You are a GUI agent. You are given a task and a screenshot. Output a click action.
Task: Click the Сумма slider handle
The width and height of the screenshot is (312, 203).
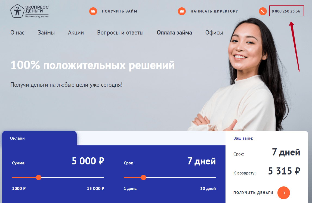[x=39, y=177]
